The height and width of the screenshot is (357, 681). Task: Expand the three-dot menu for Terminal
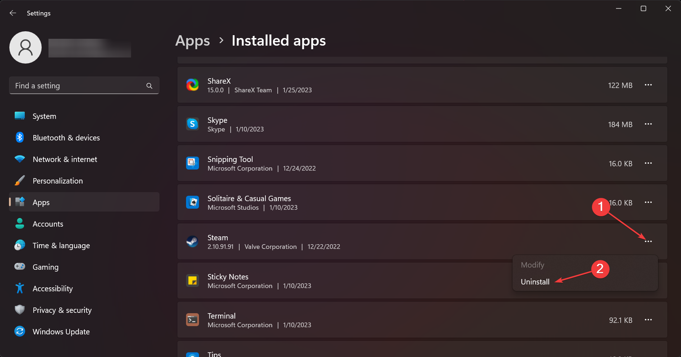(x=648, y=320)
